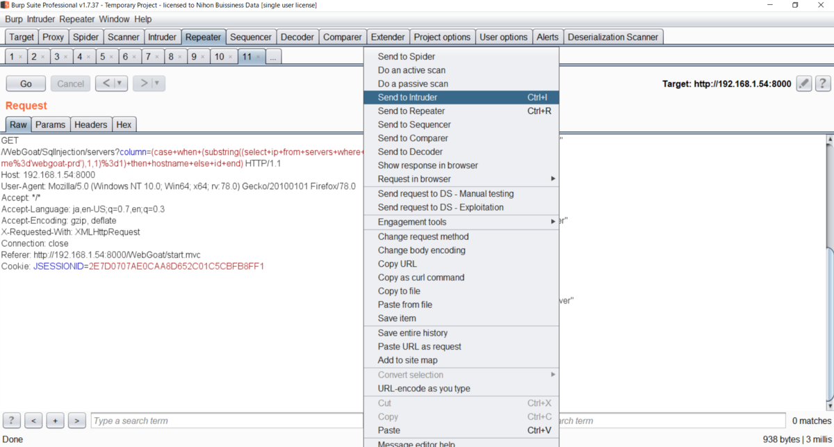The height and width of the screenshot is (447, 834).
Task: Open the Alerts tab
Action: pyautogui.click(x=548, y=37)
